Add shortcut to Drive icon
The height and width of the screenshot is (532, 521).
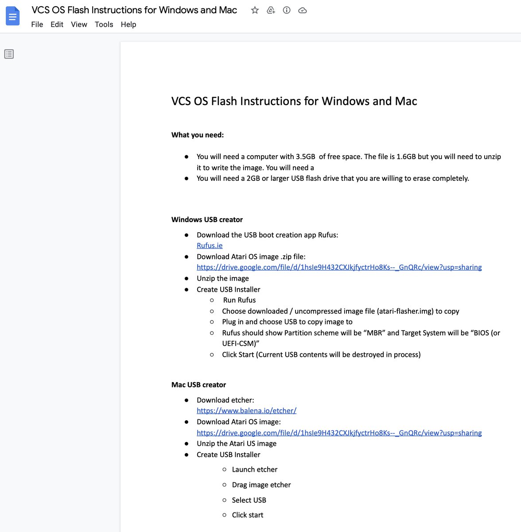271,10
